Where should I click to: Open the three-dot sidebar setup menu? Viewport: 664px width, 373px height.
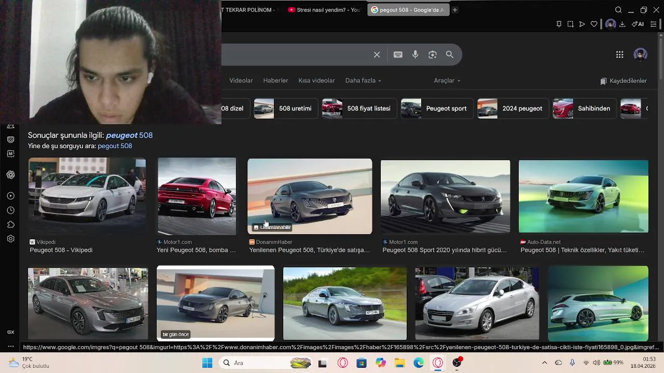pyautogui.click(x=10, y=346)
